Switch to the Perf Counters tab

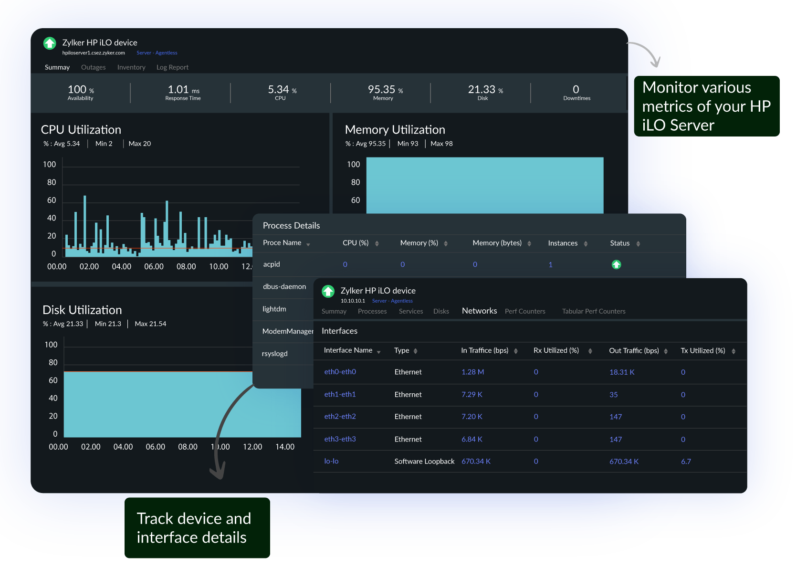pyautogui.click(x=524, y=311)
